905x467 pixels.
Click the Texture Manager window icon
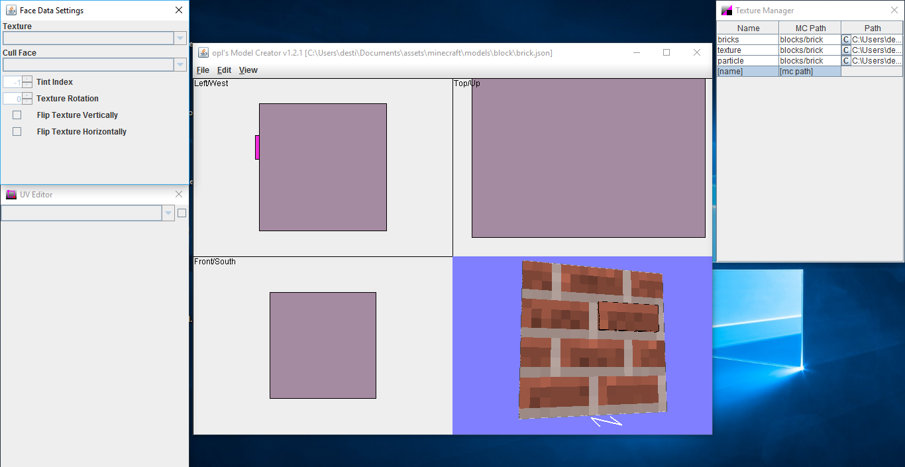click(727, 10)
